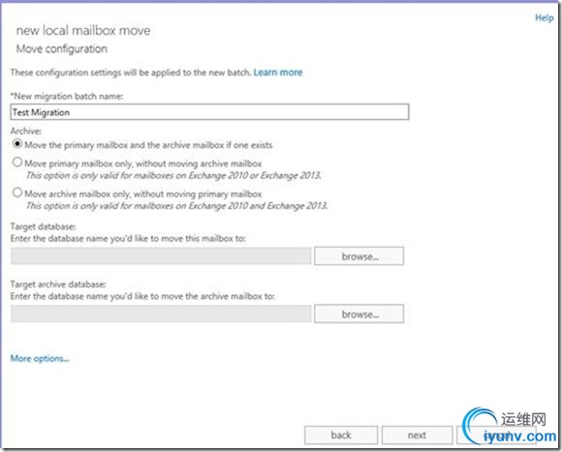Viewport: 562px width, 452px height.
Task: Click the 'Exchange 2010 and Exchange 2013' note
Action: click(176, 206)
